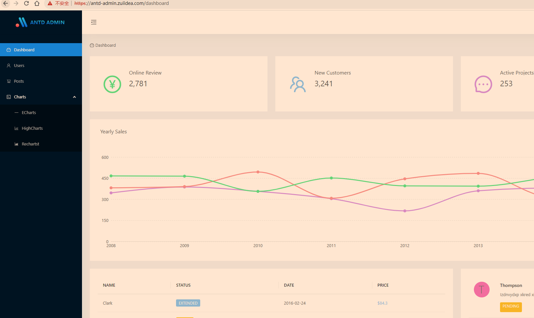Click the NAME column header
Viewport: 534px width, 318px height.
pos(109,285)
